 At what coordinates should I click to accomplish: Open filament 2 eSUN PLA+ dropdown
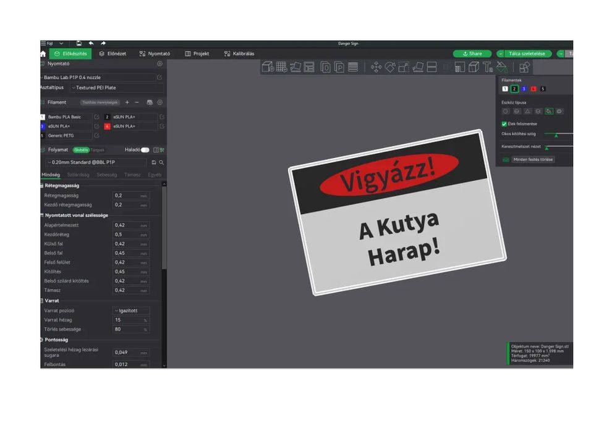[134, 117]
